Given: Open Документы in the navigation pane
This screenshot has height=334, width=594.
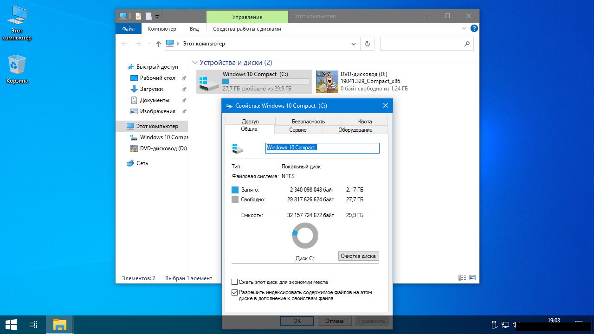Looking at the screenshot, I should 155,100.
